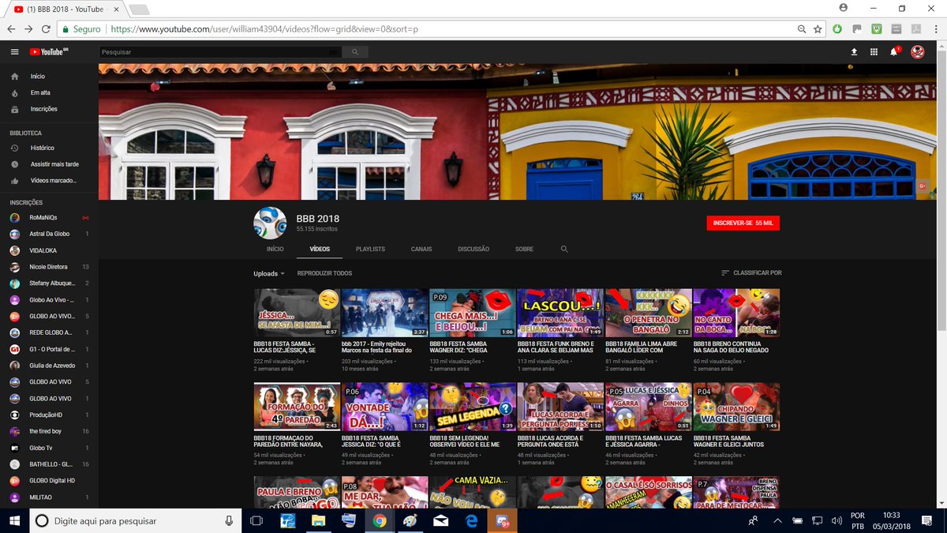This screenshot has width=947, height=533.
Task: Open File Explorer from the taskbar
Action: click(x=318, y=520)
